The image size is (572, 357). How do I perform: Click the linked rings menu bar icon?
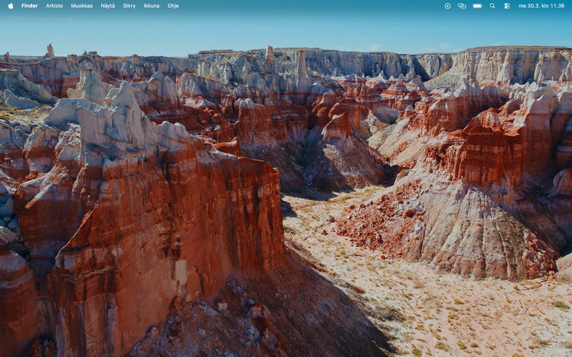(x=462, y=6)
